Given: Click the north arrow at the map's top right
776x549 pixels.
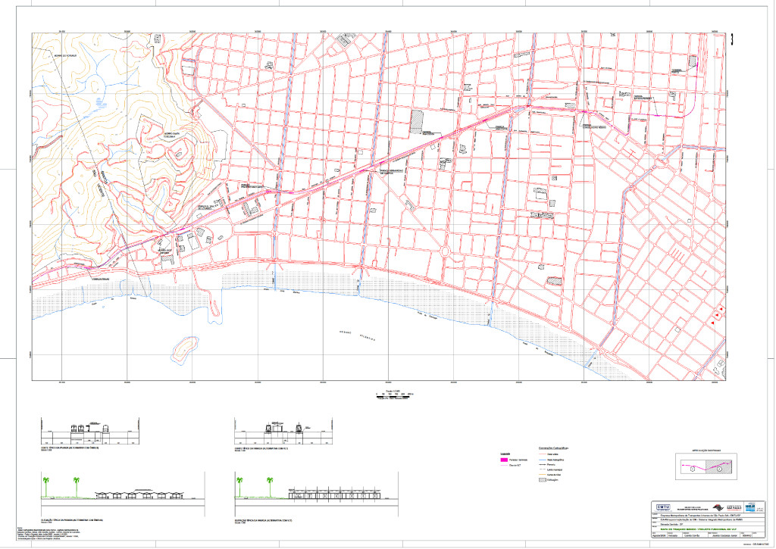Looking at the screenshot, I should coord(732,39).
